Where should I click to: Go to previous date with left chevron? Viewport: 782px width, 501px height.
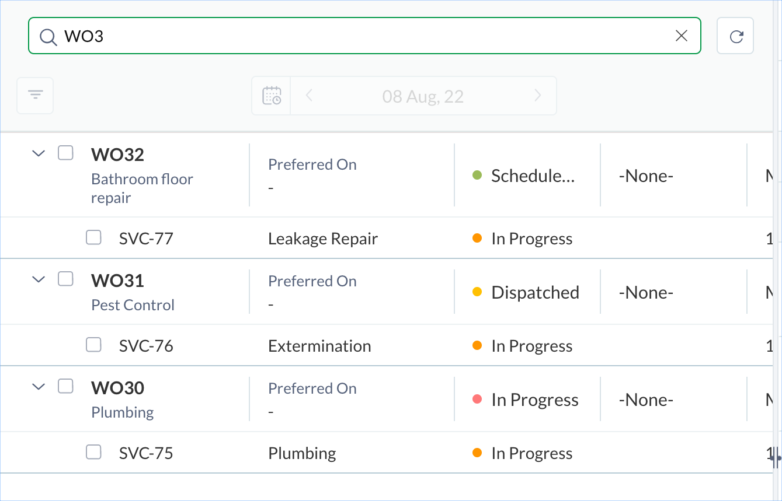(x=310, y=96)
